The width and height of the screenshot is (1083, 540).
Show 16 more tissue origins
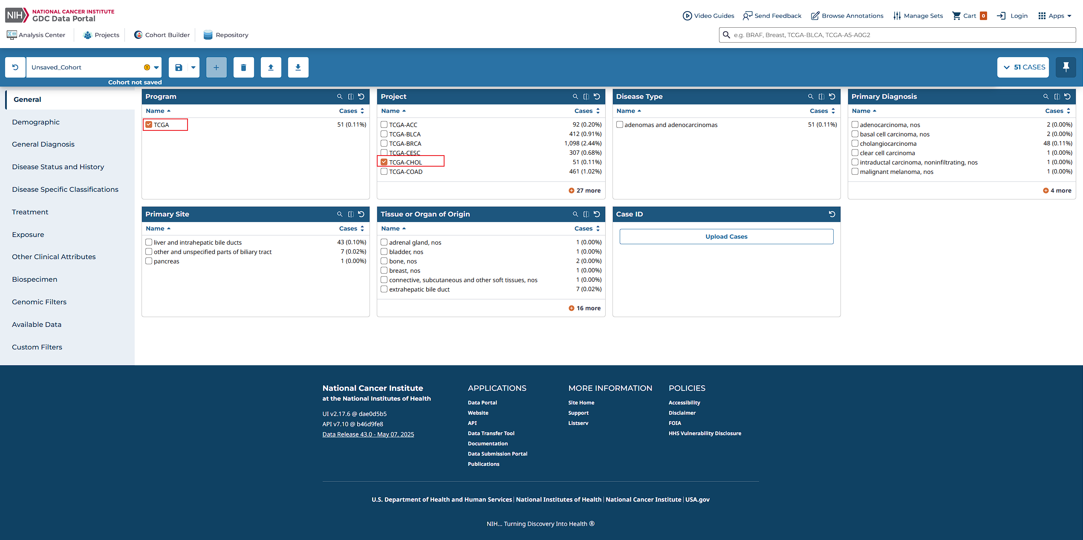pyautogui.click(x=585, y=308)
